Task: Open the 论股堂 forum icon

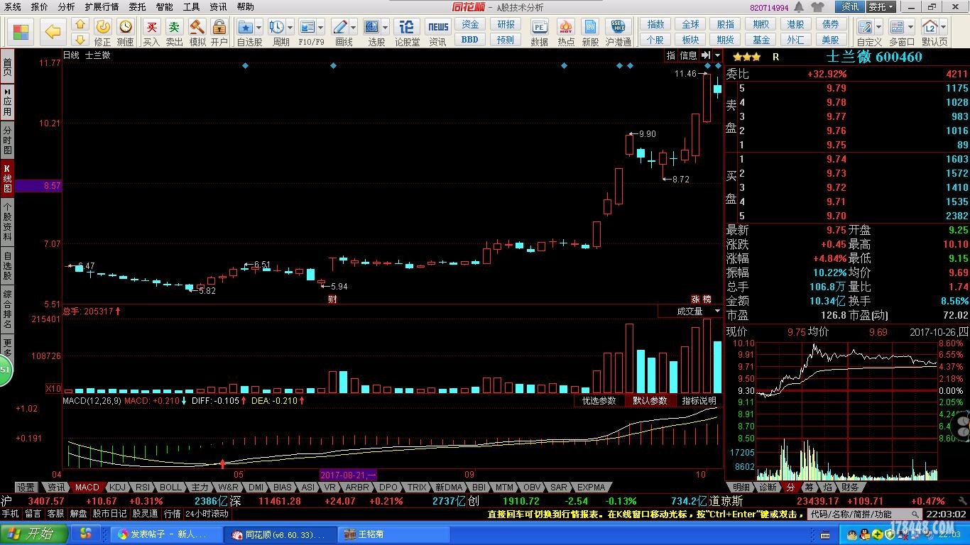Action: 407,33
